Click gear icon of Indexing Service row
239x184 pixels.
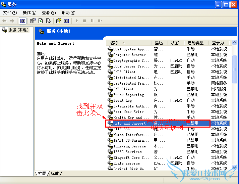point(110,146)
